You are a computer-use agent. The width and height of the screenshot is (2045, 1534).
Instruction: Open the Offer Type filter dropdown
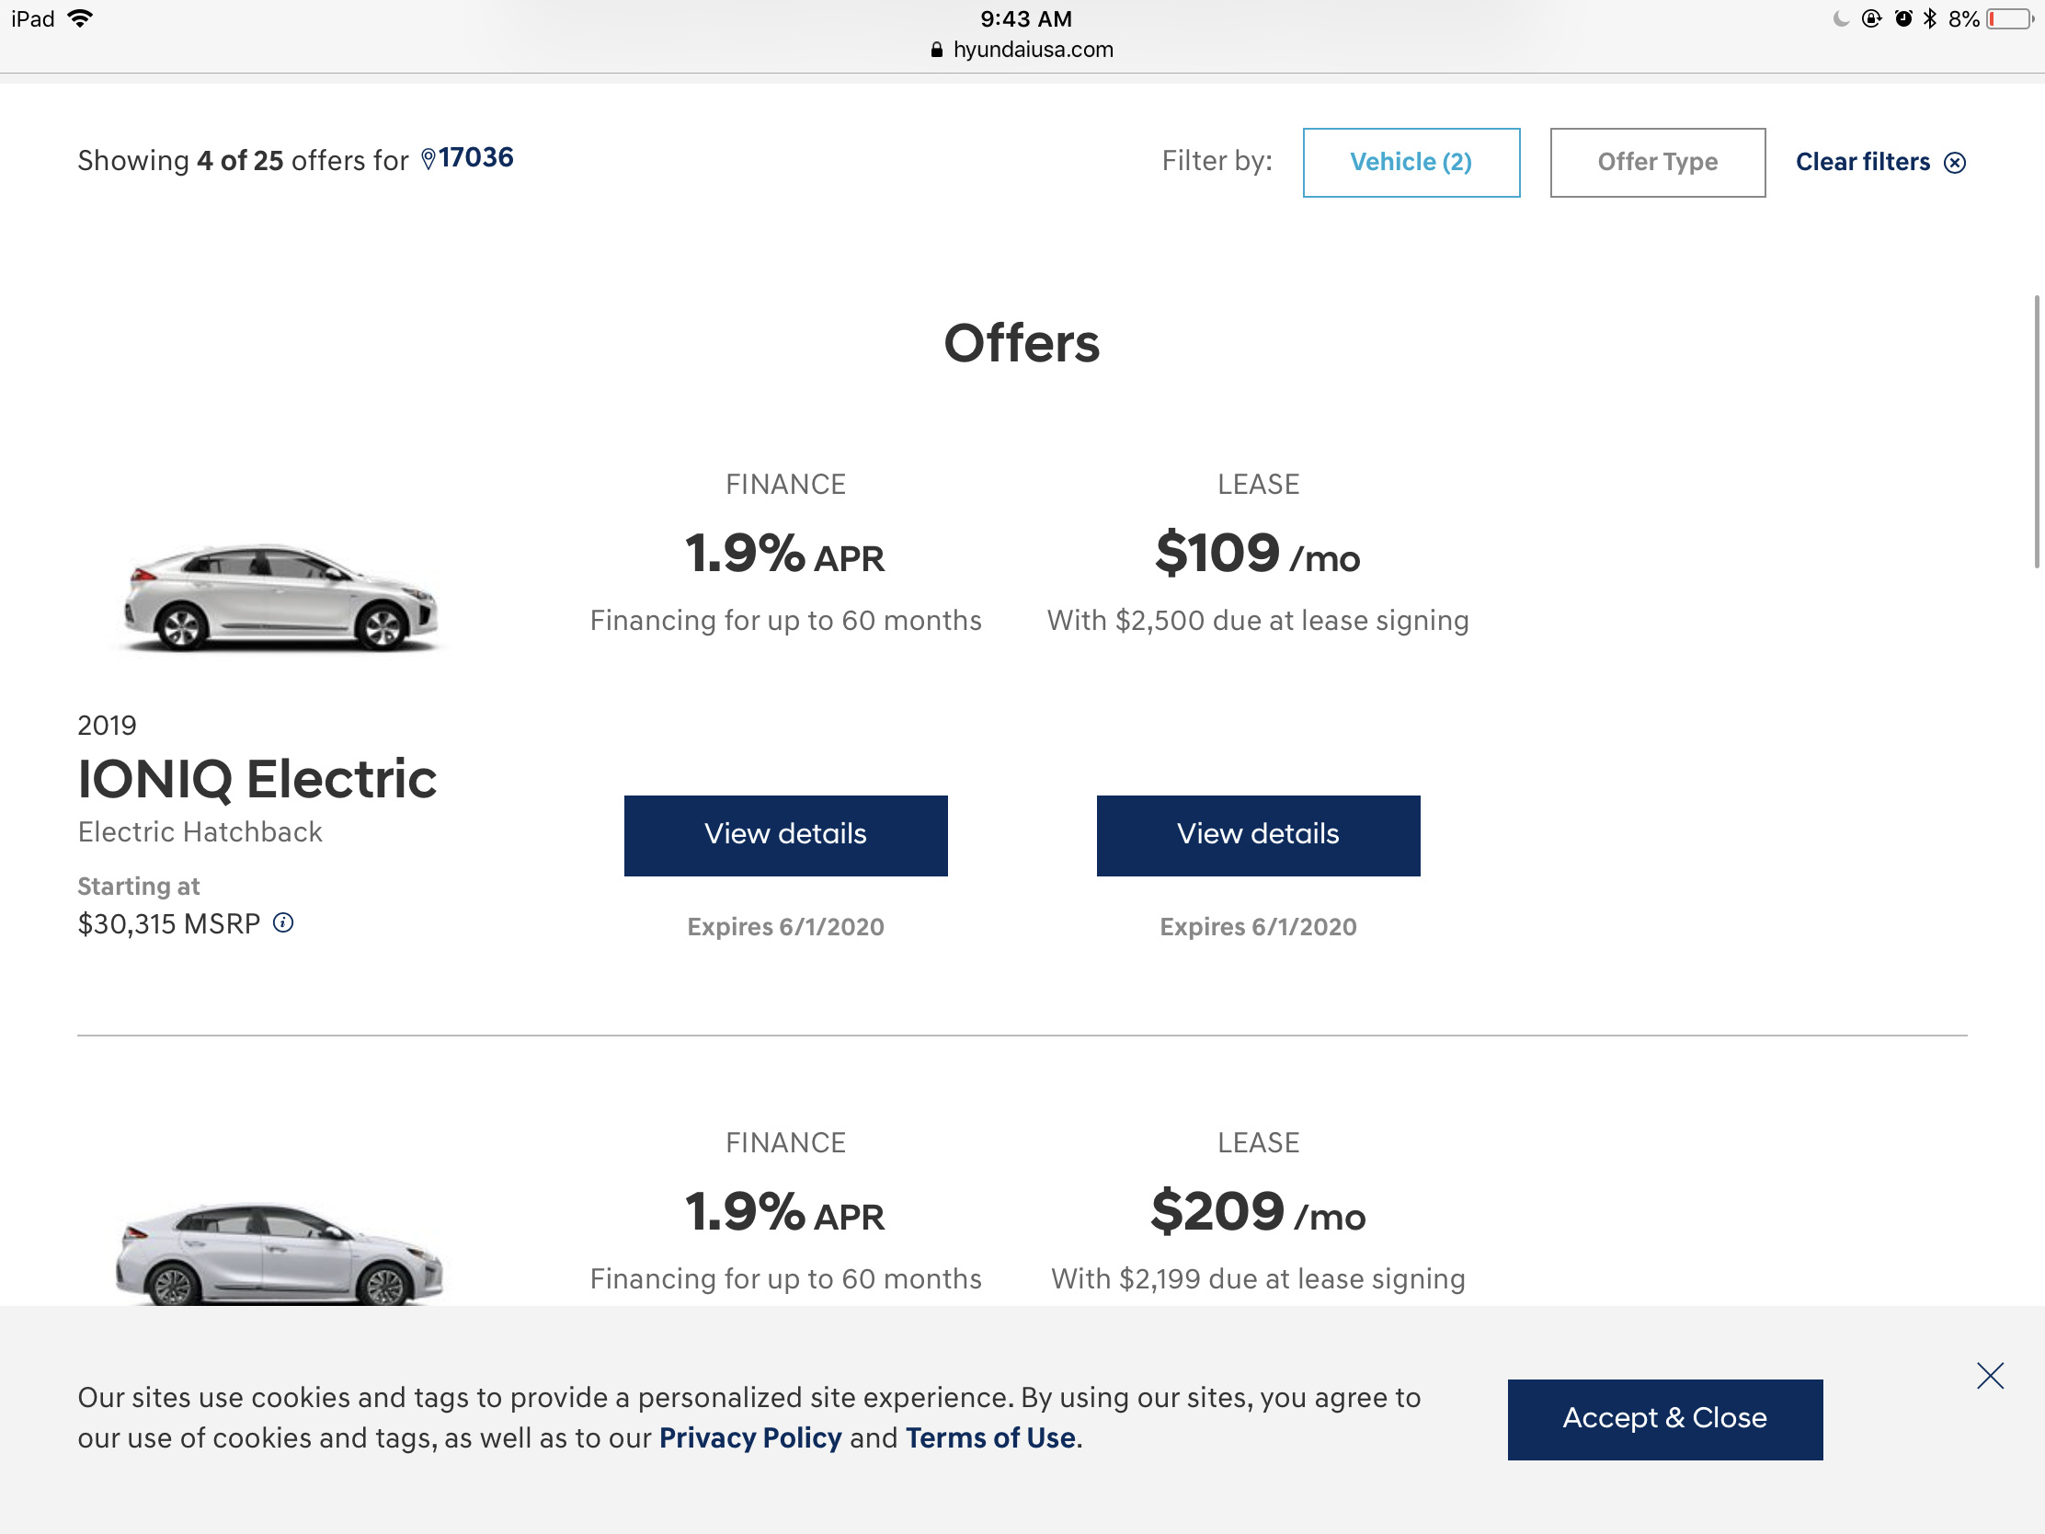(x=1658, y=163)
